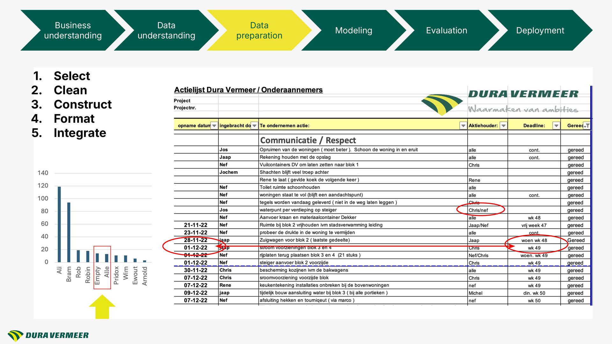Click the 'Wim' axis label in chart
Screen dimensions: 612x344
126,273
